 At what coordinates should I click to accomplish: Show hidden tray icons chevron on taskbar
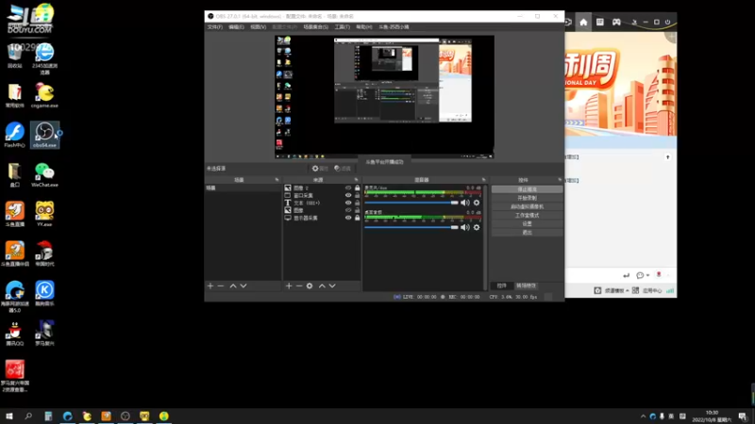tap(644, 416)
